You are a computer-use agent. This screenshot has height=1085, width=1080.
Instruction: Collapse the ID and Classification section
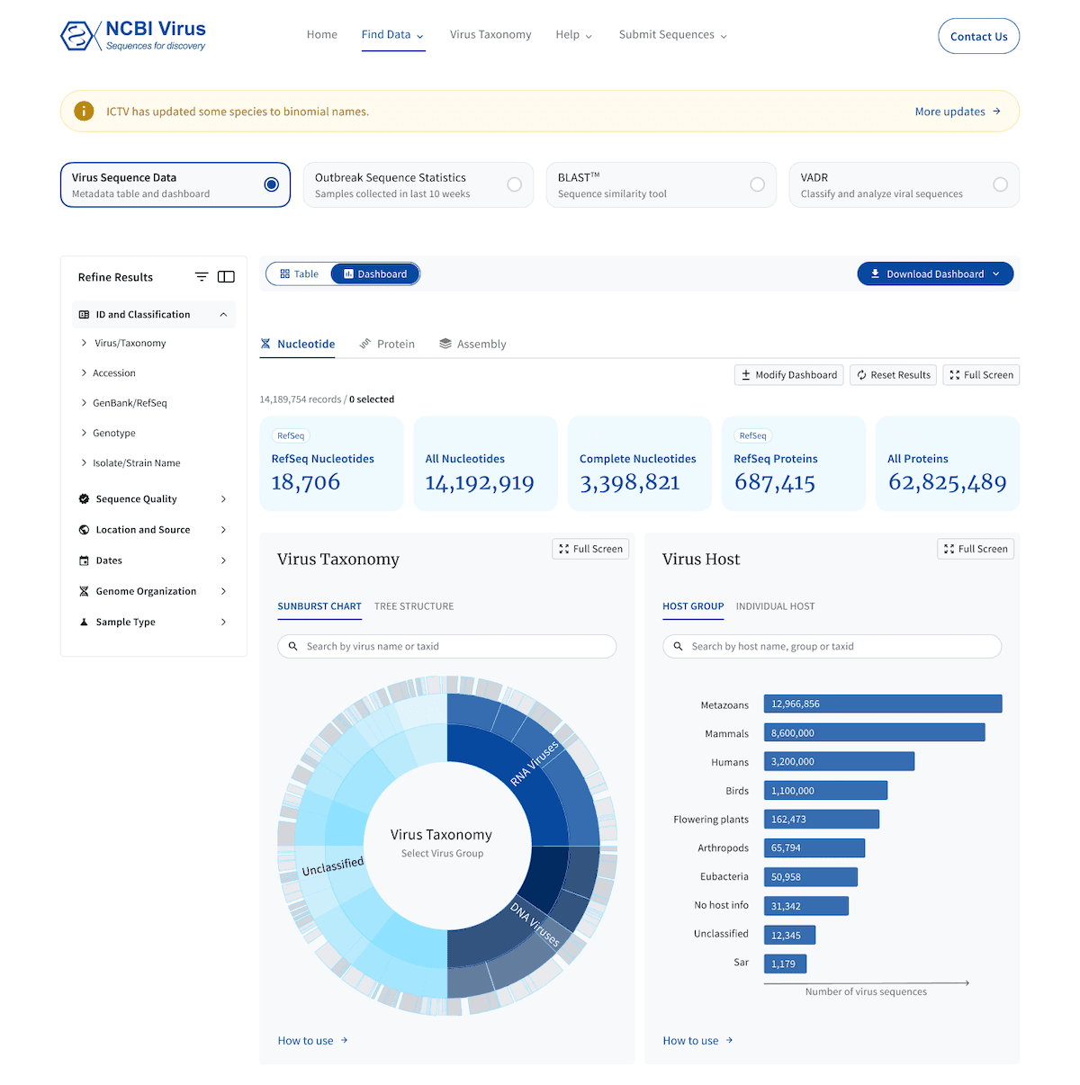tap(223, 315)
